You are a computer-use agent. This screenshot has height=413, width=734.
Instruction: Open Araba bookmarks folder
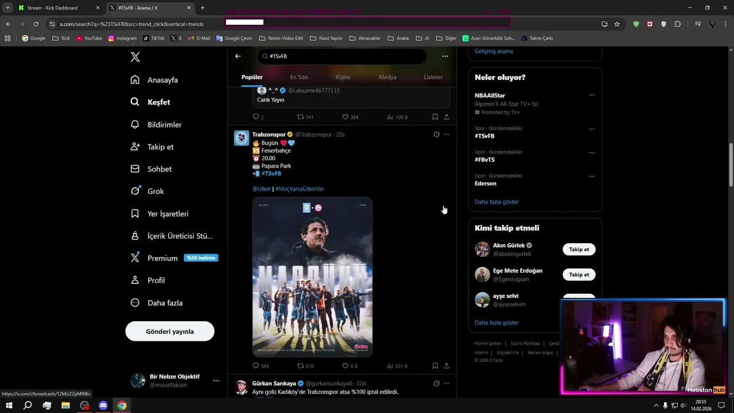coord(398,38)
